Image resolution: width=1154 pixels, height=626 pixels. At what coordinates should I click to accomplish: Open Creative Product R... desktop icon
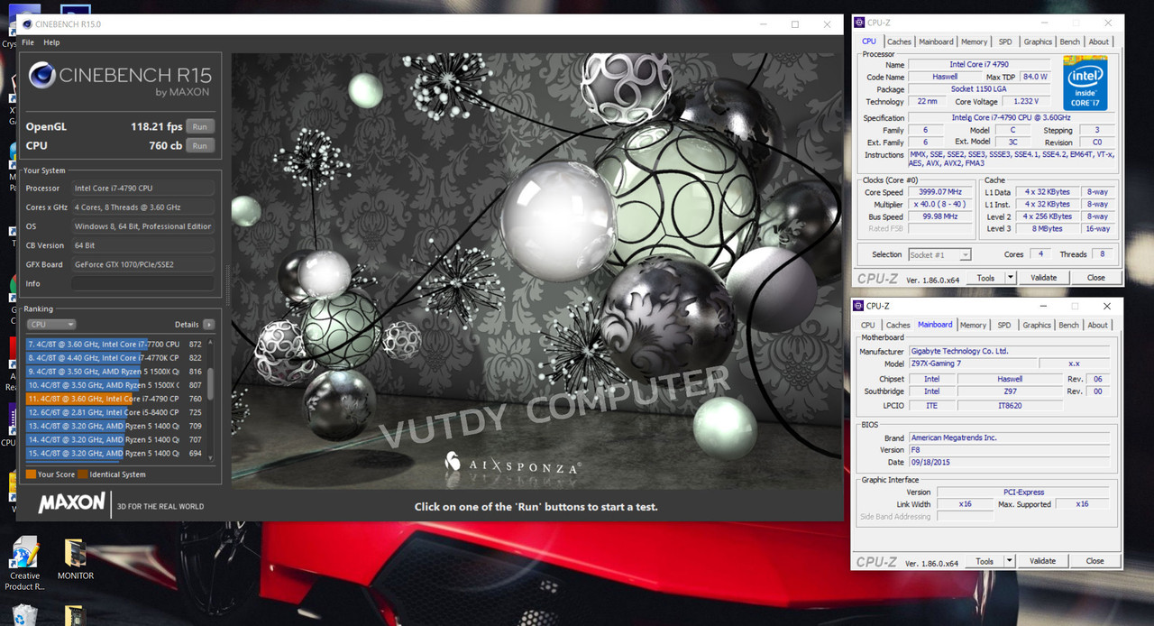(x=25, y=565)
